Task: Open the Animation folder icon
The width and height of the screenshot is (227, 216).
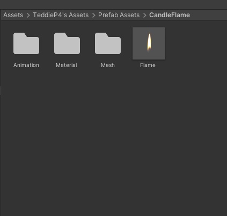Action: (26, 43)
